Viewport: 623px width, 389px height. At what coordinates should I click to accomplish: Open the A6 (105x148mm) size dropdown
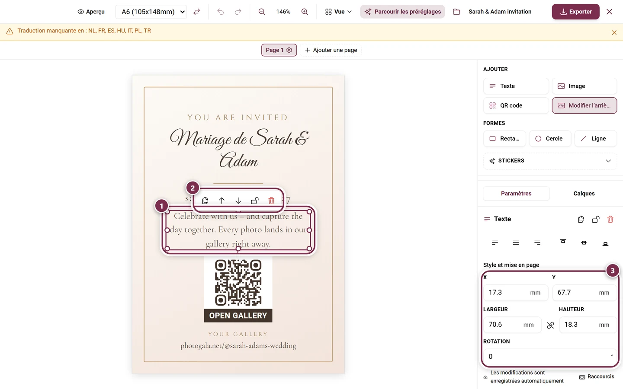point(151,12)
